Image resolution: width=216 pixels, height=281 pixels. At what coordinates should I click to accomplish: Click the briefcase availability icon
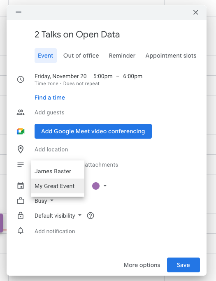point(21,201)
